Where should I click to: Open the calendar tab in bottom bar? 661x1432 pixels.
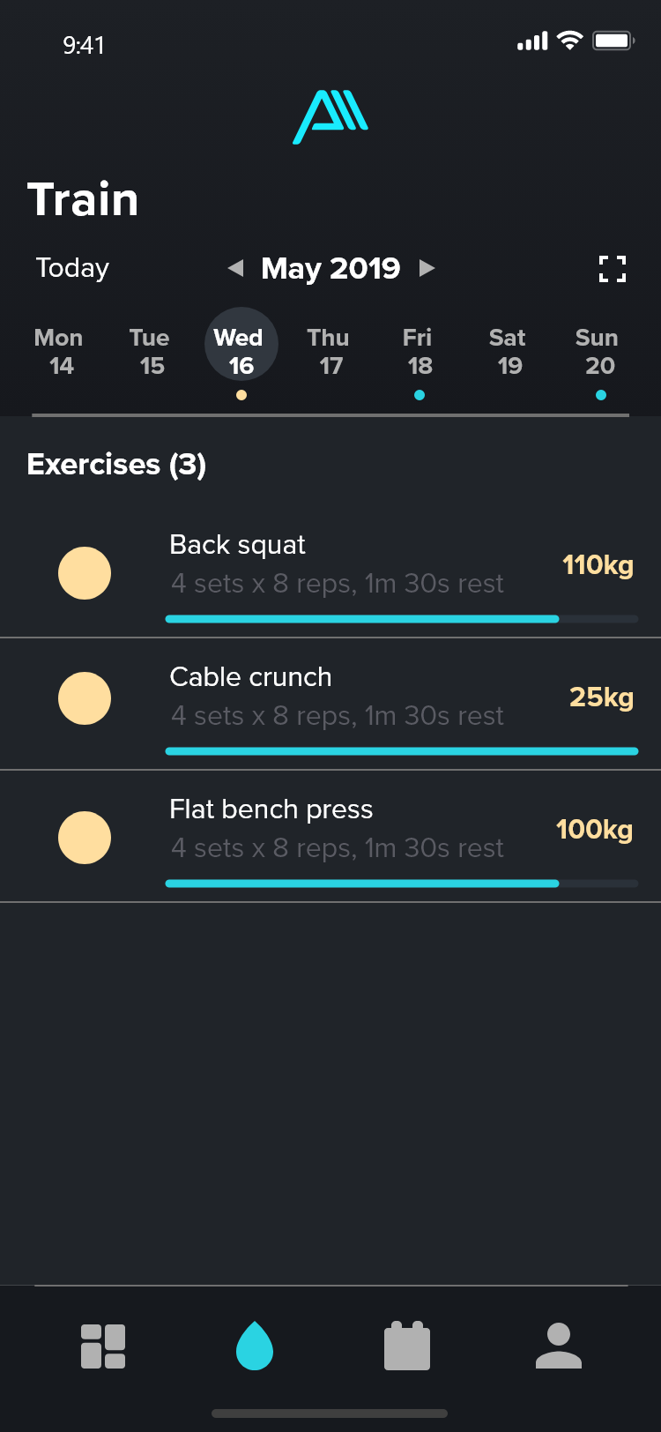point(407,1346)
